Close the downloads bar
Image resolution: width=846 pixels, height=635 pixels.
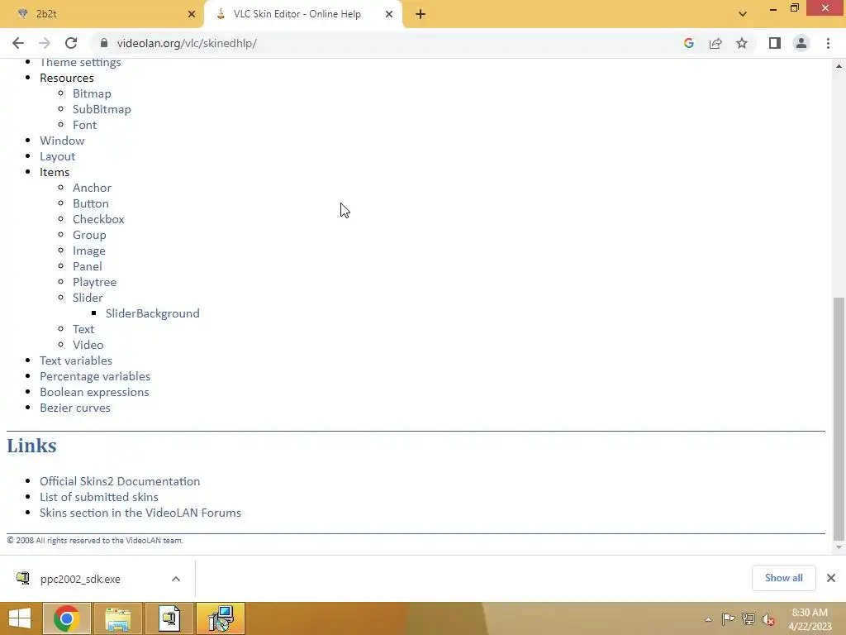coord(831,578)
